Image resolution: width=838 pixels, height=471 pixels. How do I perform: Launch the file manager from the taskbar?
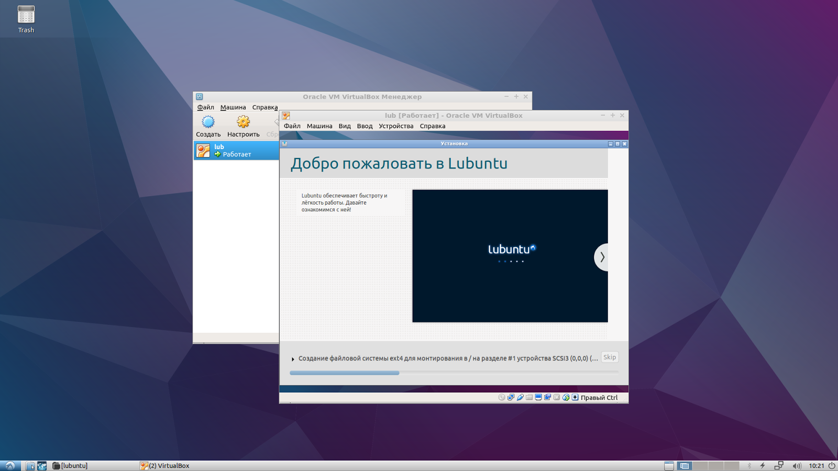pyautogui.click(x=30, y=466)
